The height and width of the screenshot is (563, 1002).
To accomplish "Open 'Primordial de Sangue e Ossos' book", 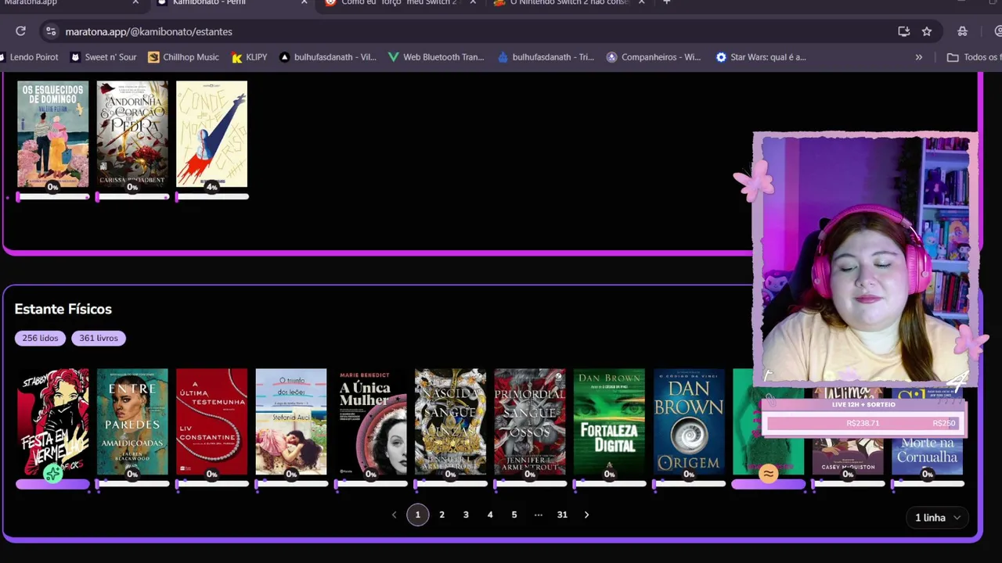I will (530, 421).
